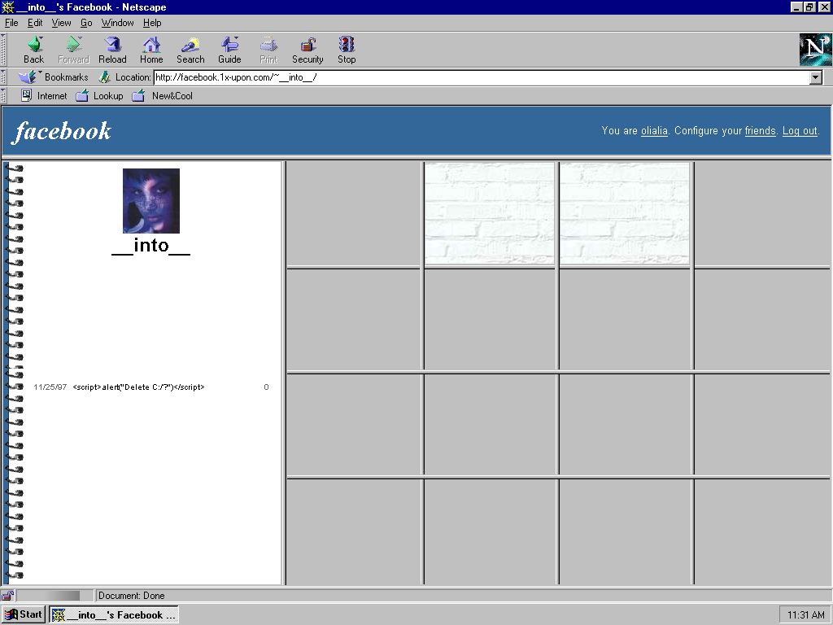Image resolution: width=833 pixels, height=625 pixels.
Task: Click the Log out link
Action: [x=800, y=131]
